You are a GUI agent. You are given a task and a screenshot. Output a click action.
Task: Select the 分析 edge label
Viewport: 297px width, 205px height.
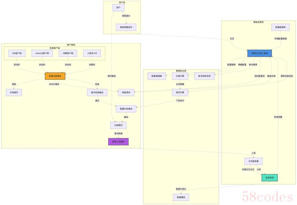(x=259, y=170)
